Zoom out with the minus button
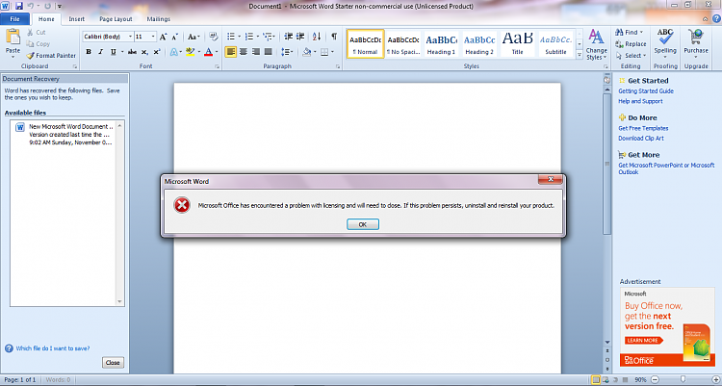The image size is (722, 386). (x=655, y=380)
